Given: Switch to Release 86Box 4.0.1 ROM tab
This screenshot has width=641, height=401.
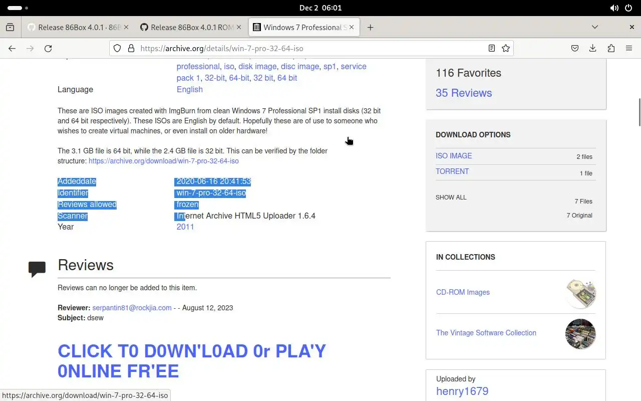Looking at the screenshot, I should pyautogui.click(x=190, y=27).
